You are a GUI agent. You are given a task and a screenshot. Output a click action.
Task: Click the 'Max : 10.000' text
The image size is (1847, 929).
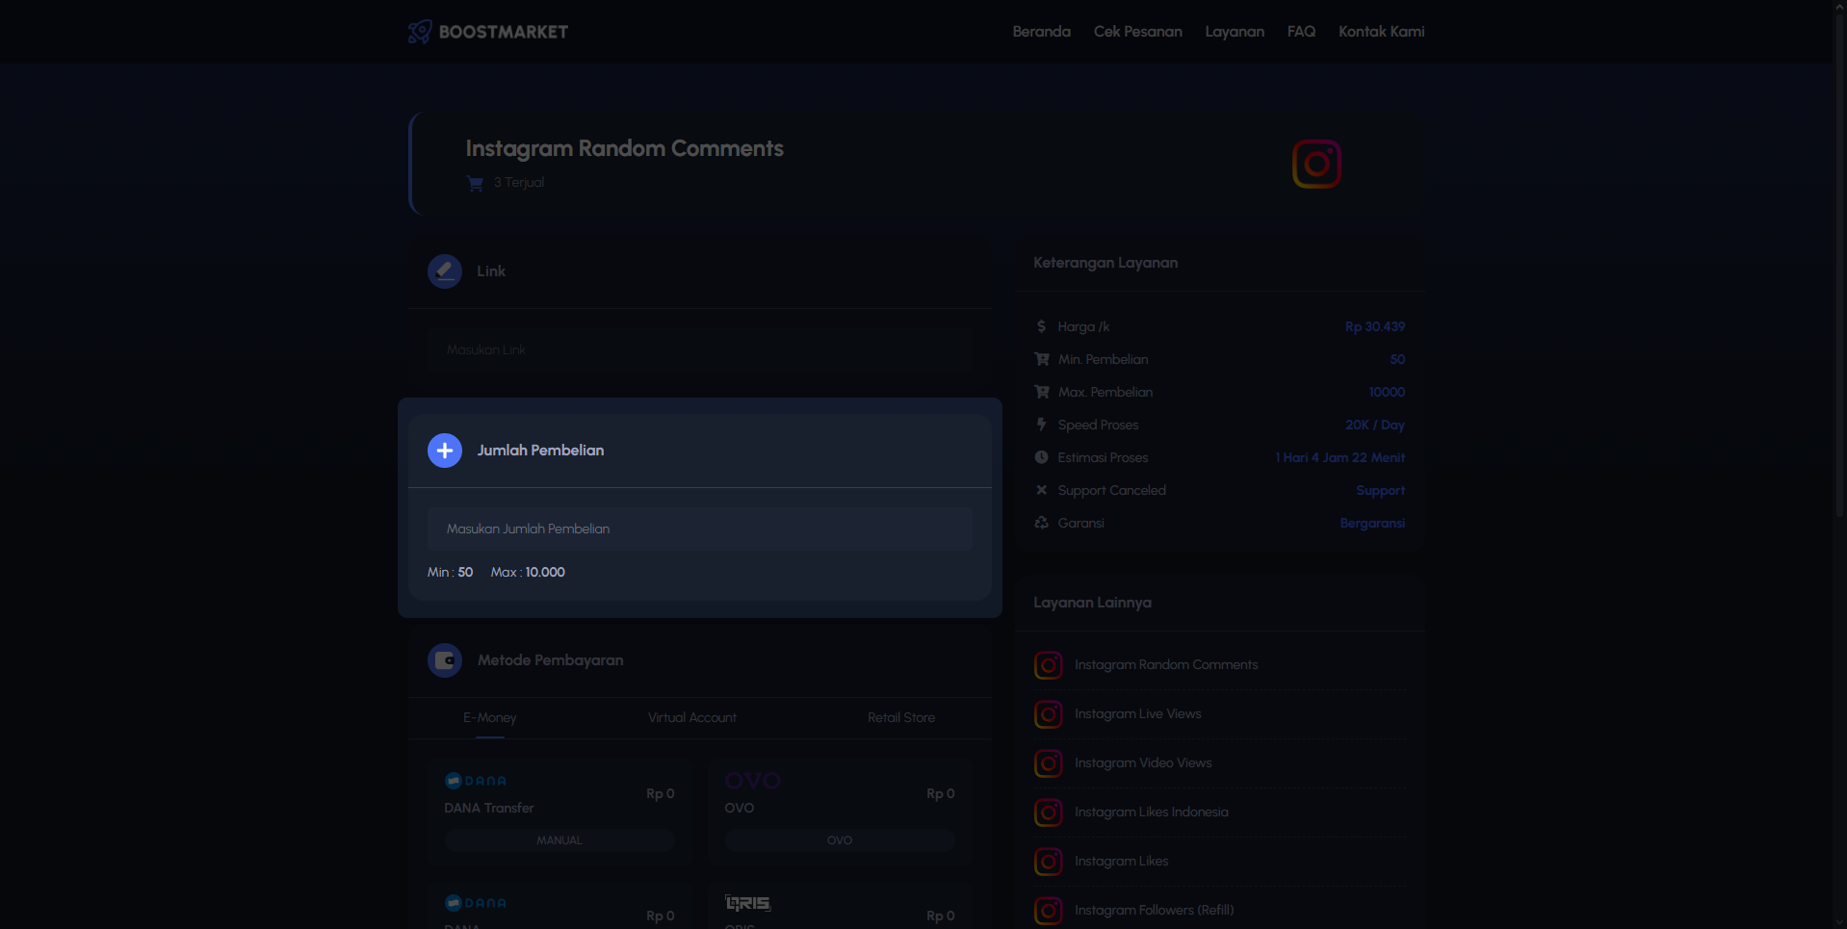(x=528, y=572)
